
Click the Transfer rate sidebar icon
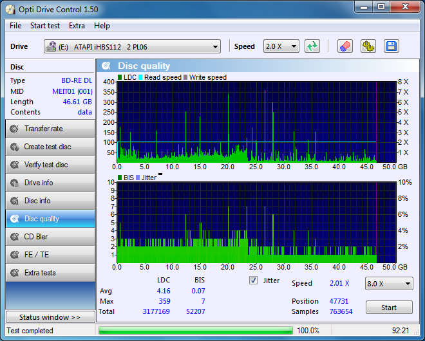[x=14, y=129]
